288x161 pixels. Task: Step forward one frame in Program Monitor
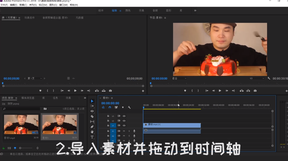(227, 91)
